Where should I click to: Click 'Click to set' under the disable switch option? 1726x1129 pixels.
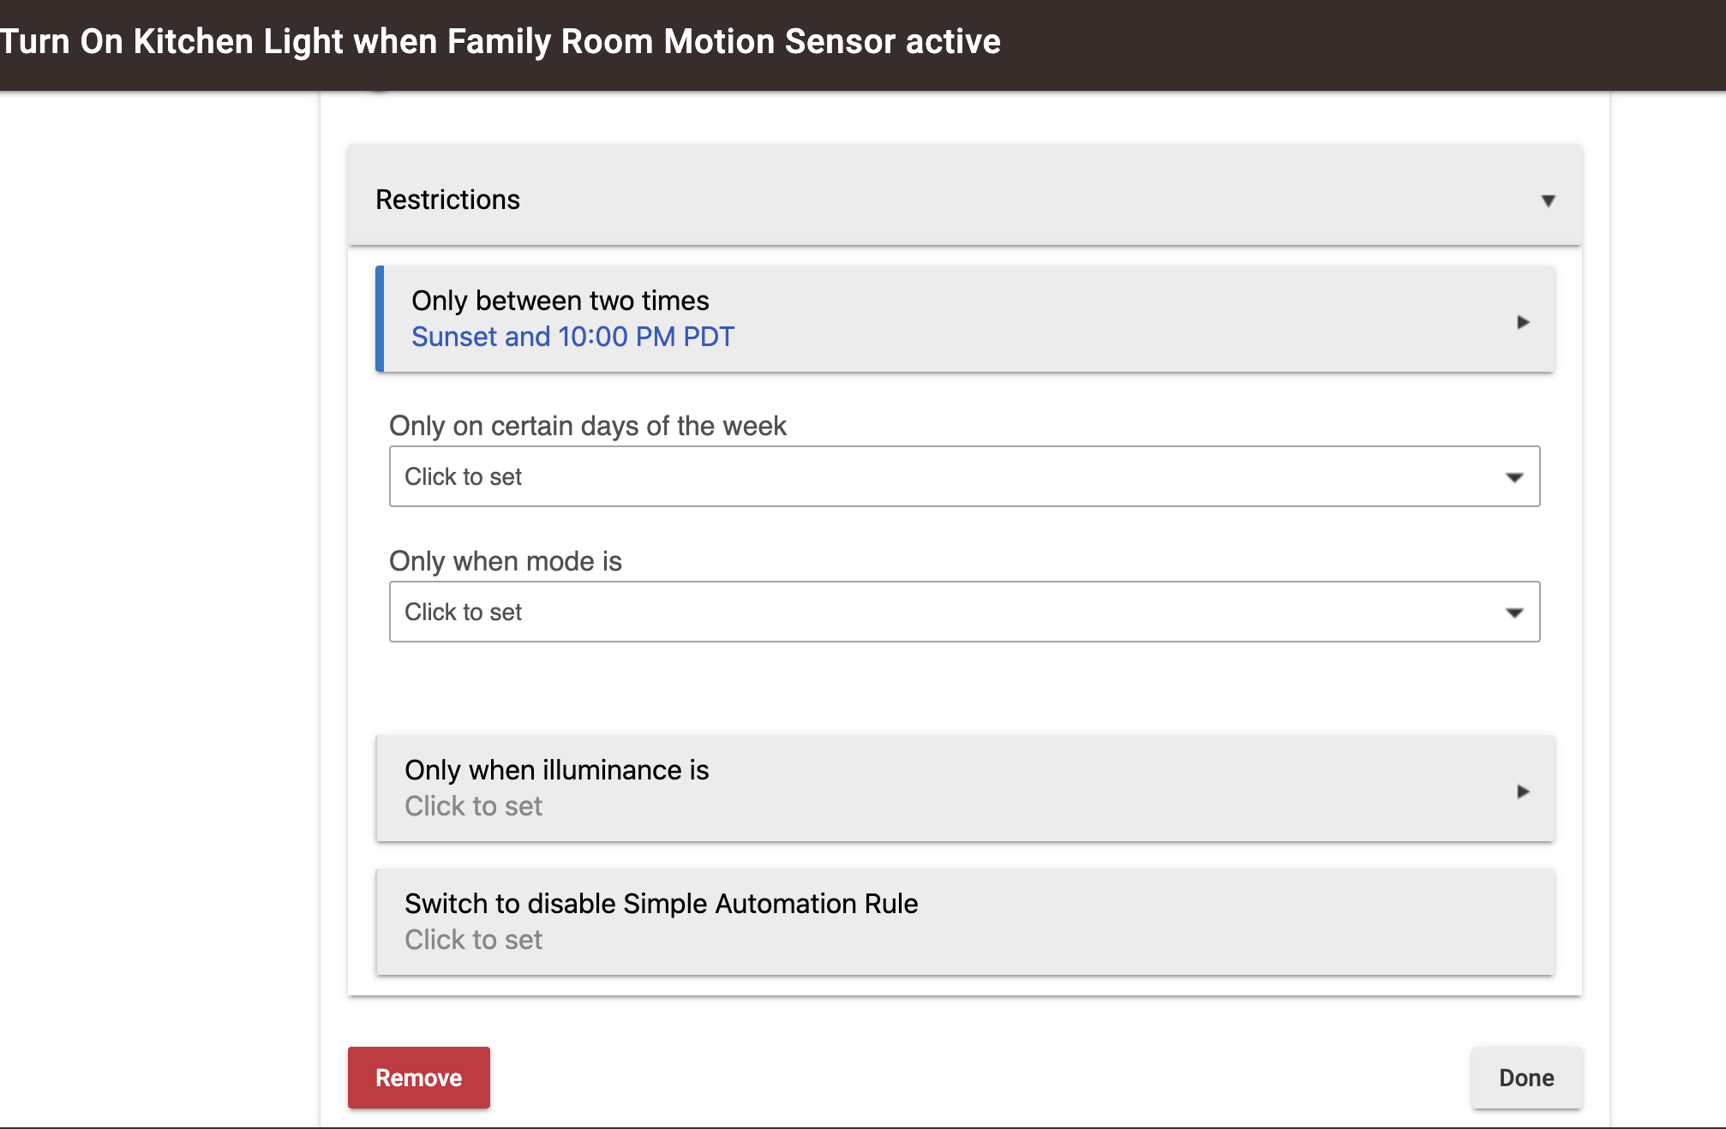click(x=473, y=940)
